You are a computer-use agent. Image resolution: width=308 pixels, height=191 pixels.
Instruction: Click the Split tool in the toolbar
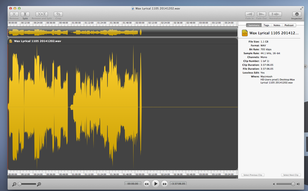pos(25,14)
